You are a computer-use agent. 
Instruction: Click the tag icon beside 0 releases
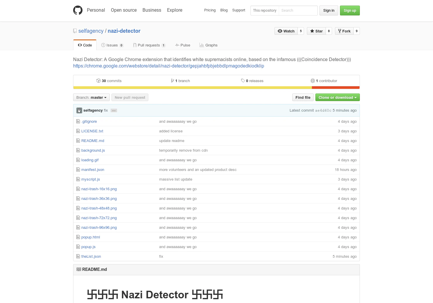click(243, 81)
